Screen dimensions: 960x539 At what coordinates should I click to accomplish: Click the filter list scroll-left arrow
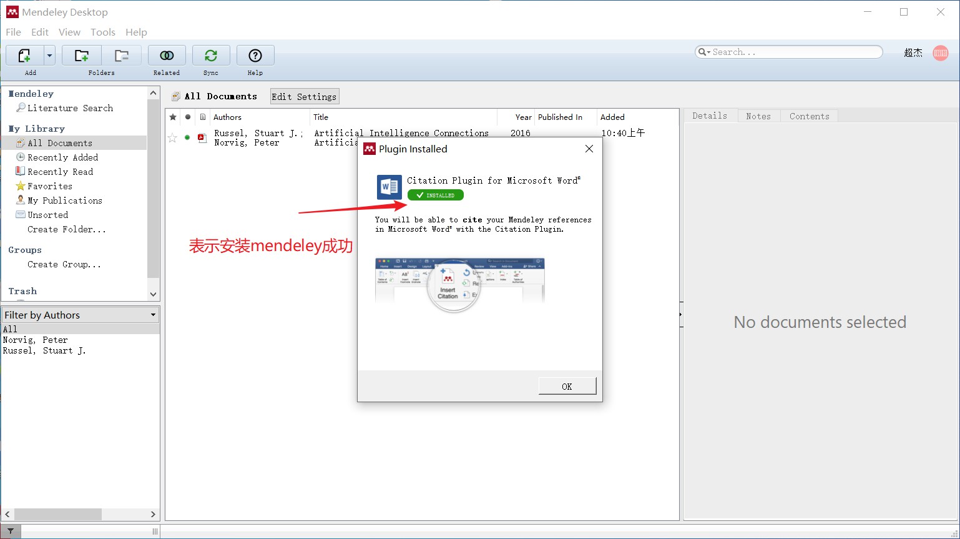pyautogui.click(x=7, y=514)
